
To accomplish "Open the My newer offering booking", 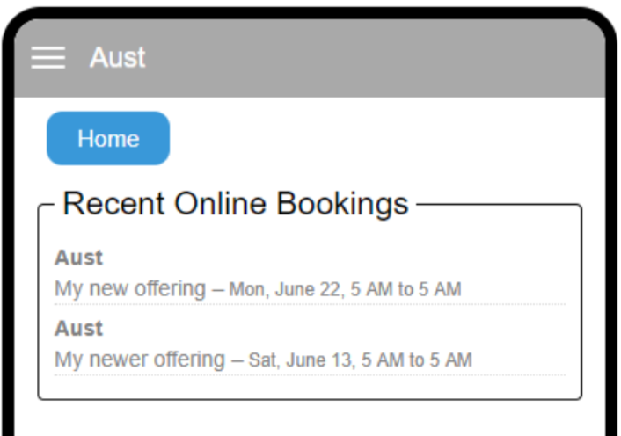I will click(139, 359).
